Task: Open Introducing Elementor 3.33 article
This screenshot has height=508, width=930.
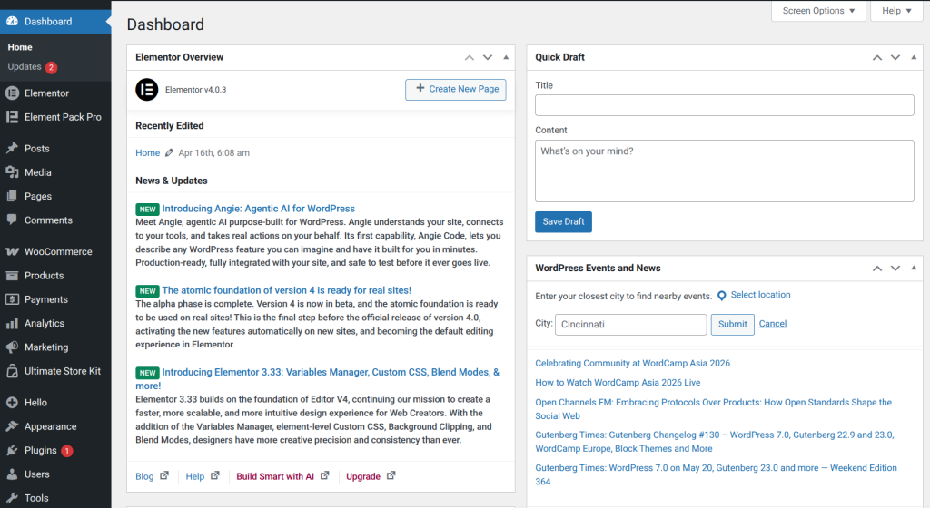Action: pos(317,378)
